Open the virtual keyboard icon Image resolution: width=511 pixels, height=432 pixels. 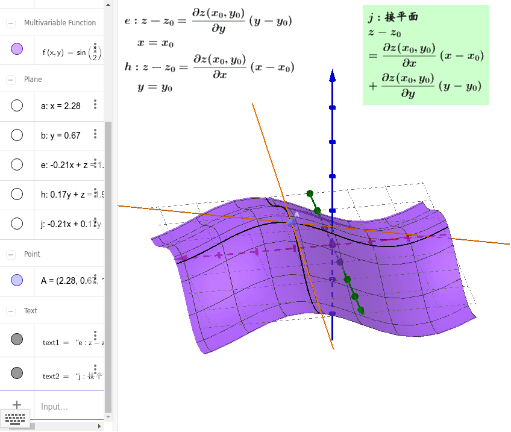click(x=15, y=417)
